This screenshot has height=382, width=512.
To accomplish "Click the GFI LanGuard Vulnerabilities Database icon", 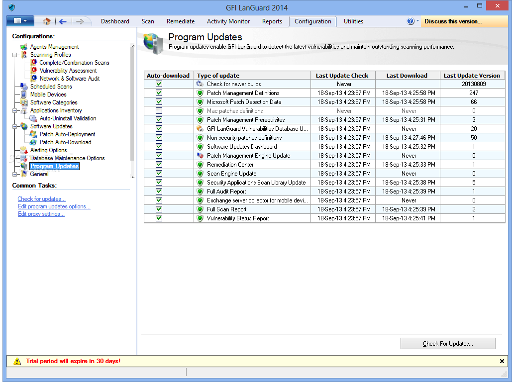I will click(x=200, y=129).
